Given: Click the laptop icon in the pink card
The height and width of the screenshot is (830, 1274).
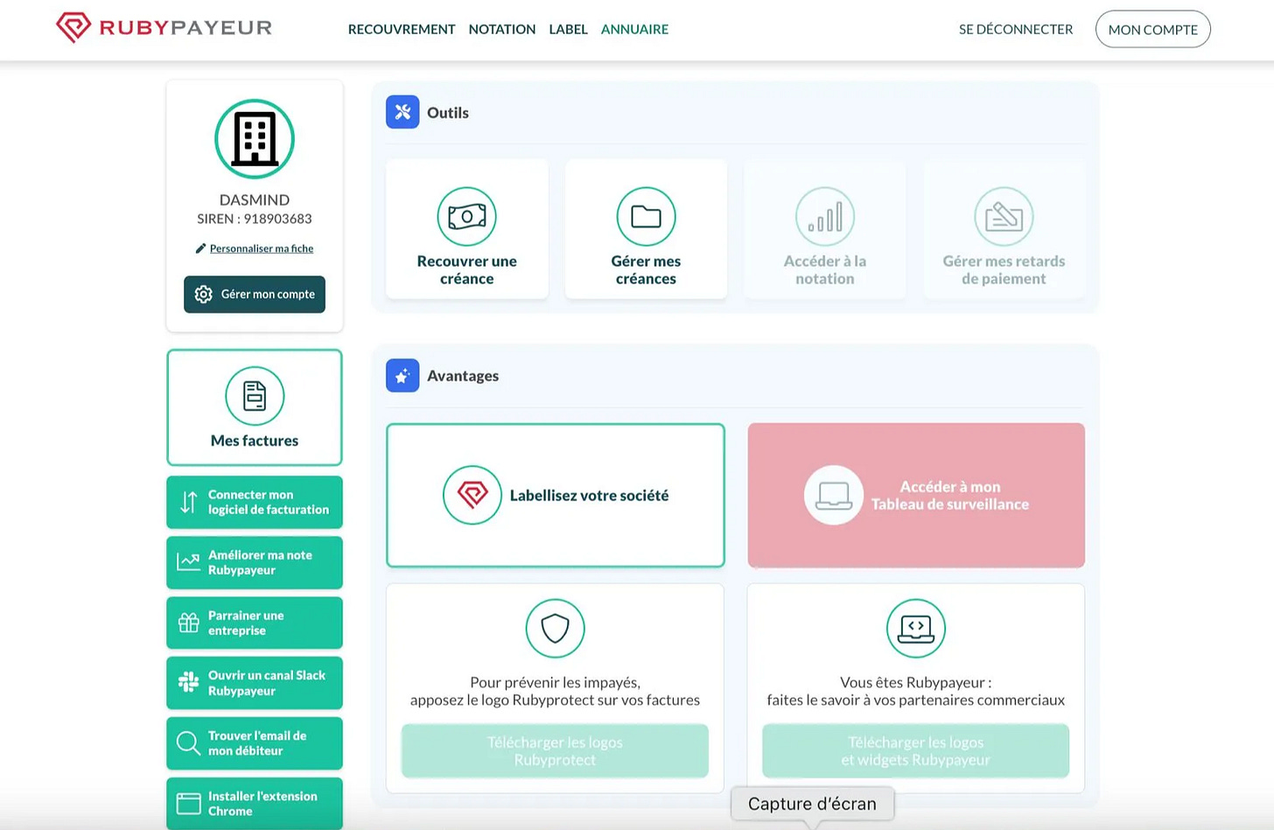Looking at the screenshot, I should point(834,495).
